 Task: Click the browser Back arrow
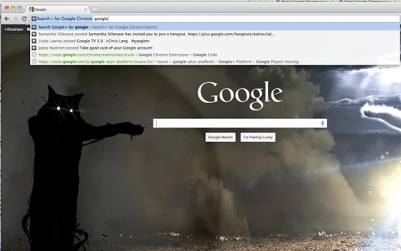[x=7, y=18]
